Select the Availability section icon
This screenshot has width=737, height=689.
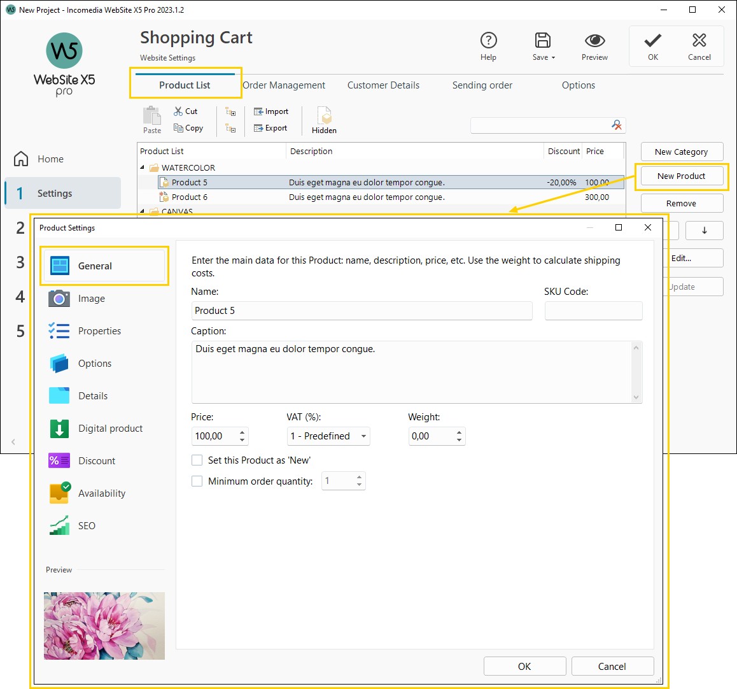point(59,493)
